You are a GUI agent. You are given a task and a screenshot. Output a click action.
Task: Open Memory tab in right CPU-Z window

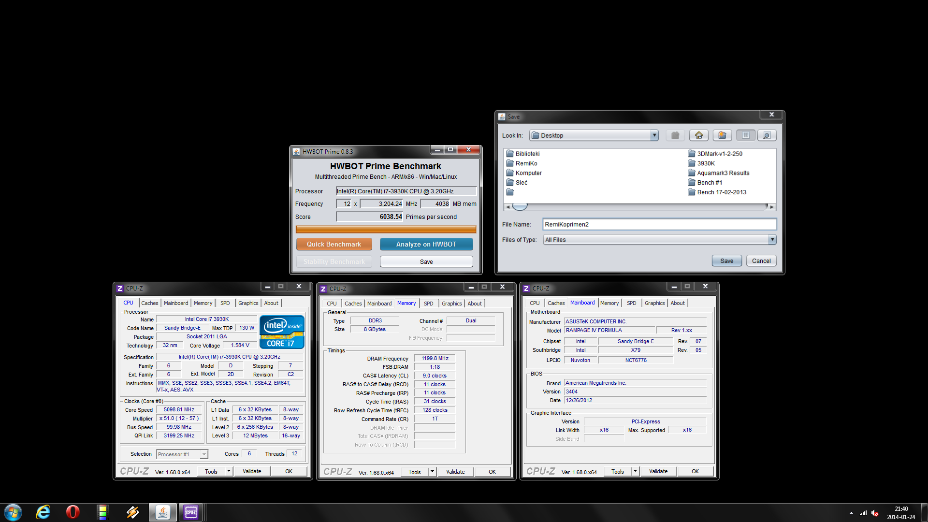(609, 303)
